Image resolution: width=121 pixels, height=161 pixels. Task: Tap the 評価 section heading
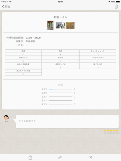click(61, 85)
